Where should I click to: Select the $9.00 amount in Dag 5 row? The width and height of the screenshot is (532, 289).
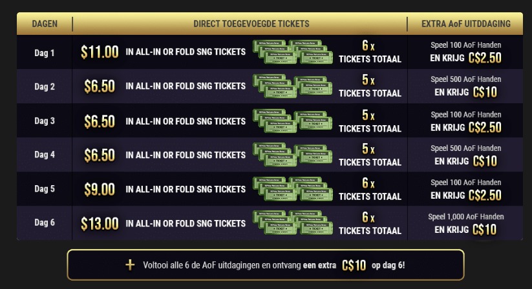[x=100, y=190]
